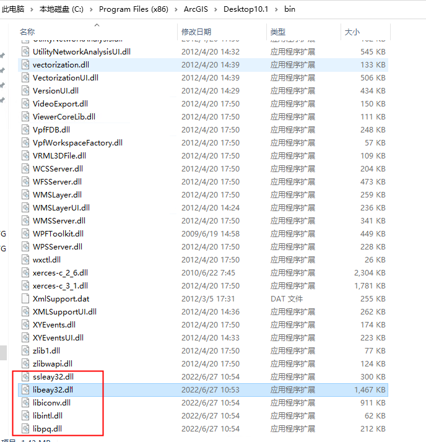Expand arrow after Desktop10.1 breadcrumb

276,9
